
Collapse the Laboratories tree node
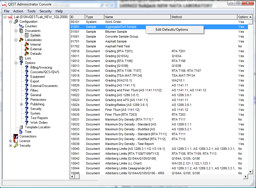[x=16, y=40]
